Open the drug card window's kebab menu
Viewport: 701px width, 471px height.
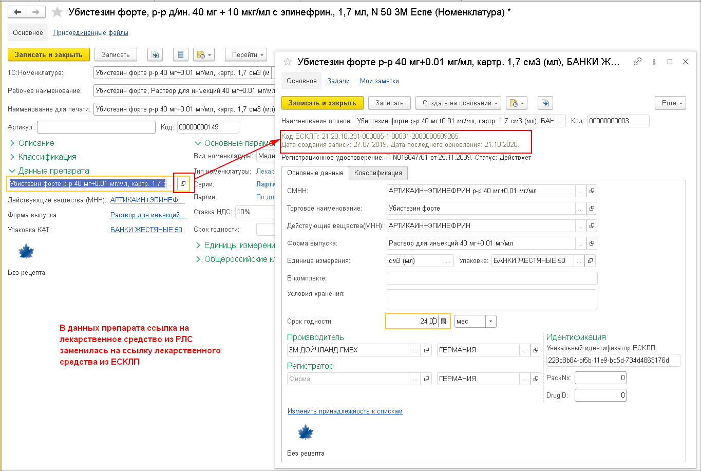pos(654,62)
